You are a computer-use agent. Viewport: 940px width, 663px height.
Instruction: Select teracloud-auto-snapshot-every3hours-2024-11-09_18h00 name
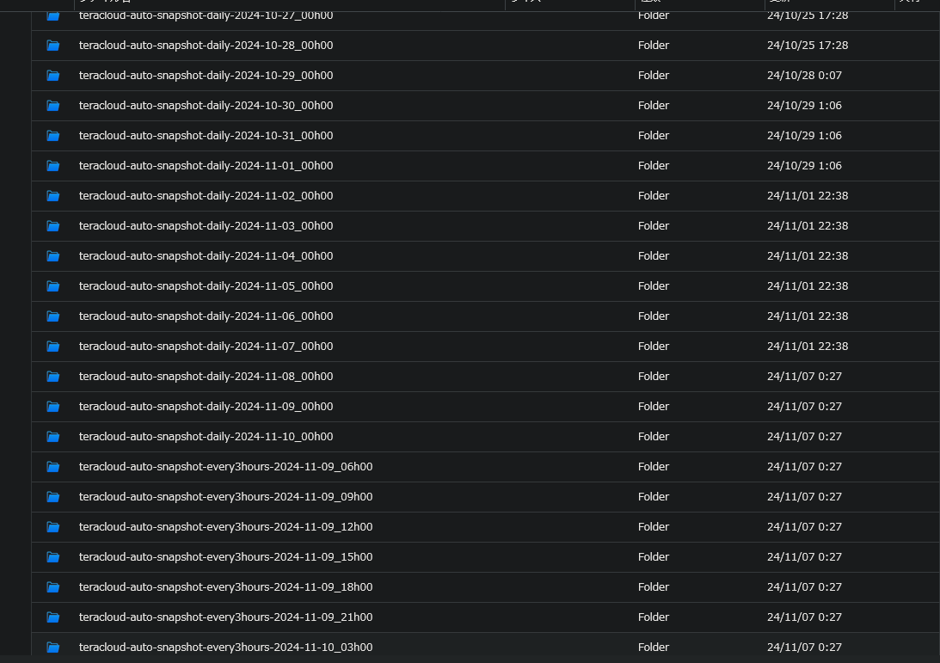point(225,586)
